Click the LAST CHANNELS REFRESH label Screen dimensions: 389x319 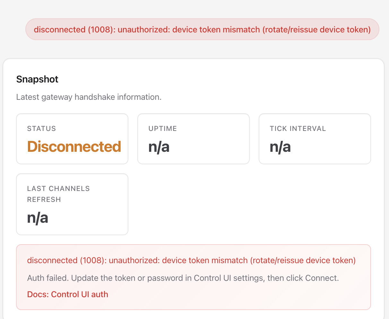click(x=58, y=194)
